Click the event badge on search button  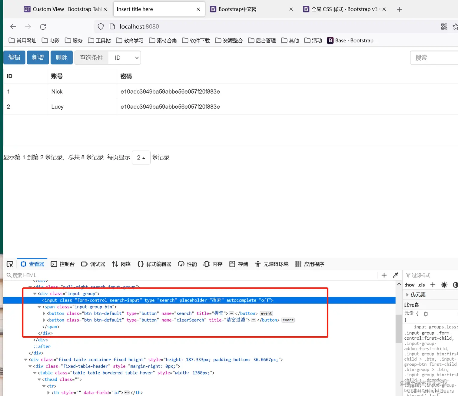click(x=266, y=314)
